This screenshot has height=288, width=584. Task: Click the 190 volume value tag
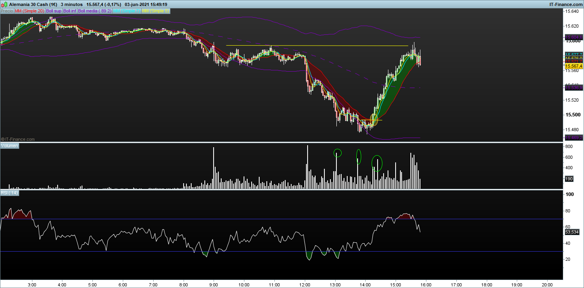tap(569, 179)
